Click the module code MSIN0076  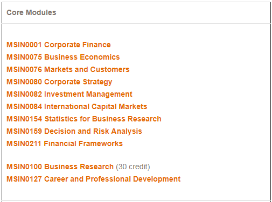point(24,69)
